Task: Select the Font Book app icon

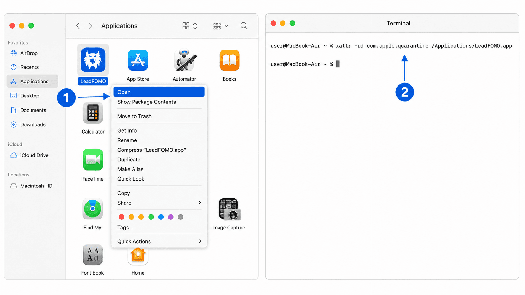Action: pyautogui.click(x=93, y=255)
